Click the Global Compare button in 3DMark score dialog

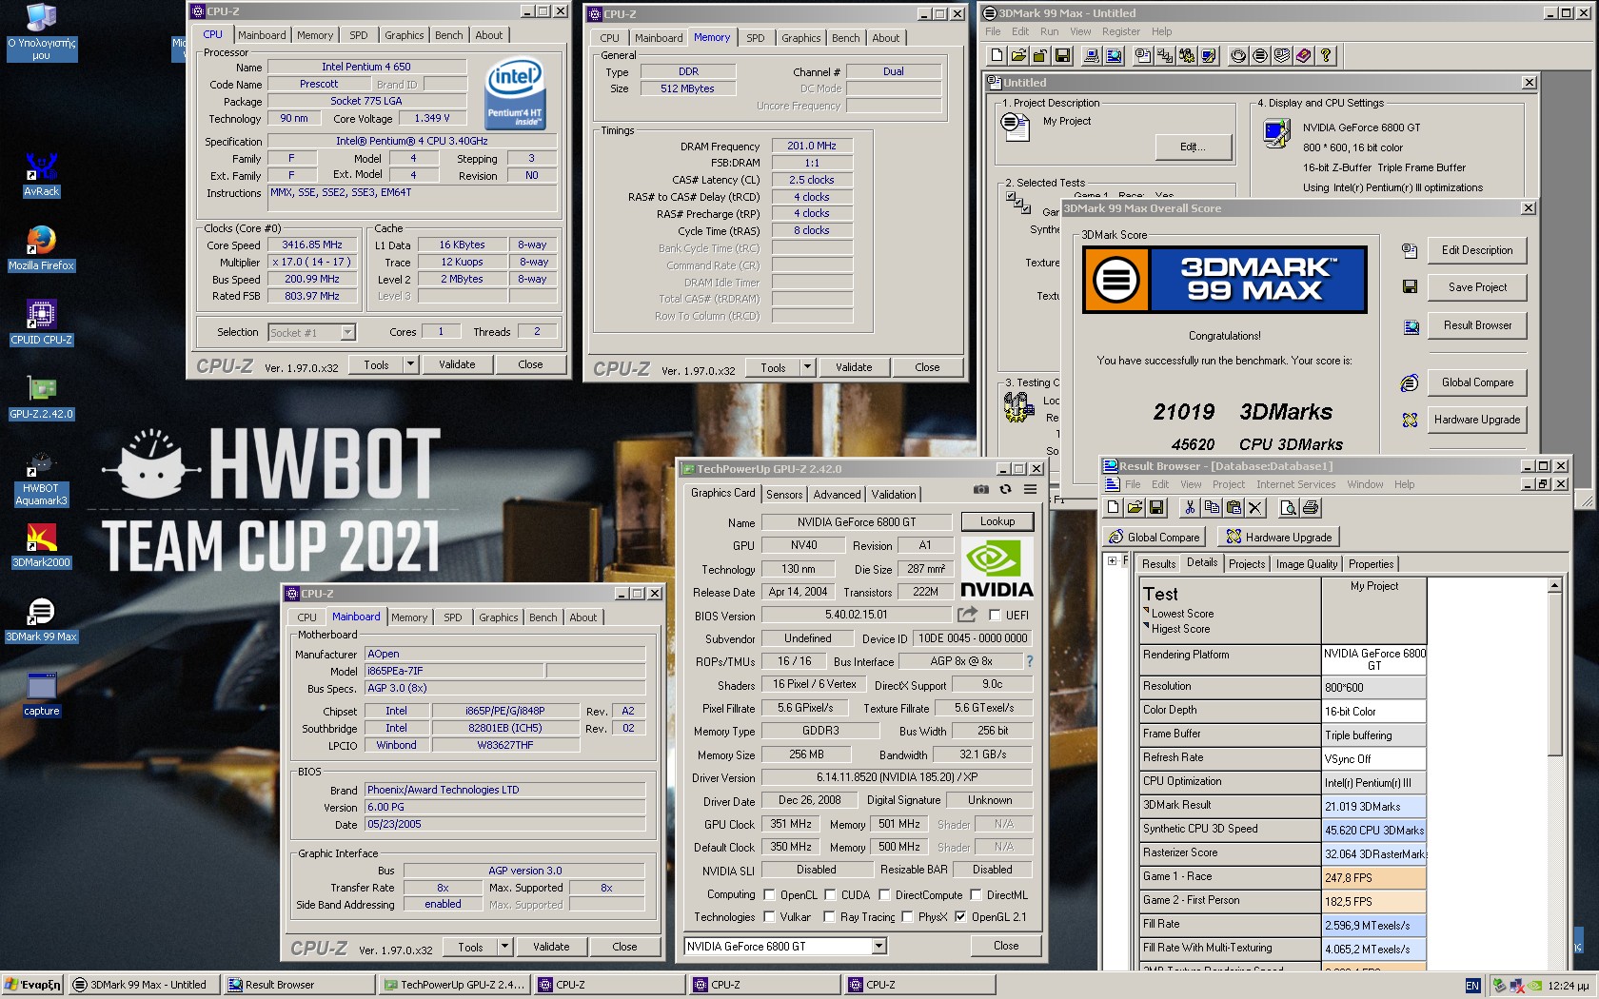click(1477, 382)
